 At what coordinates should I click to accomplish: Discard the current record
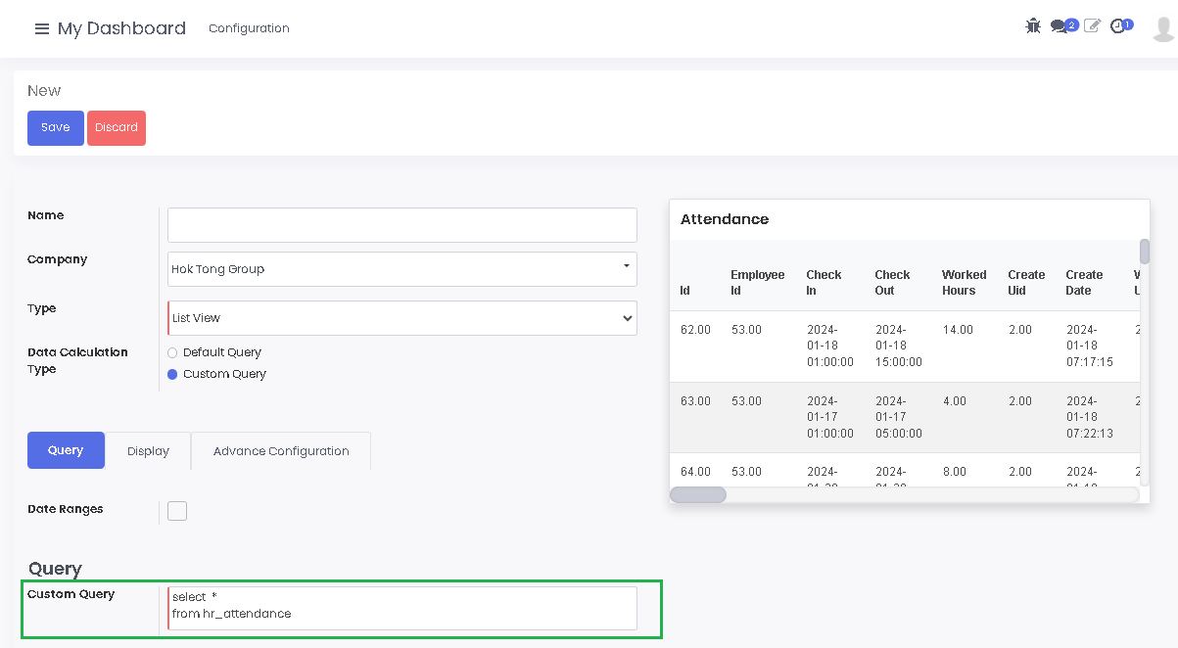116,127
